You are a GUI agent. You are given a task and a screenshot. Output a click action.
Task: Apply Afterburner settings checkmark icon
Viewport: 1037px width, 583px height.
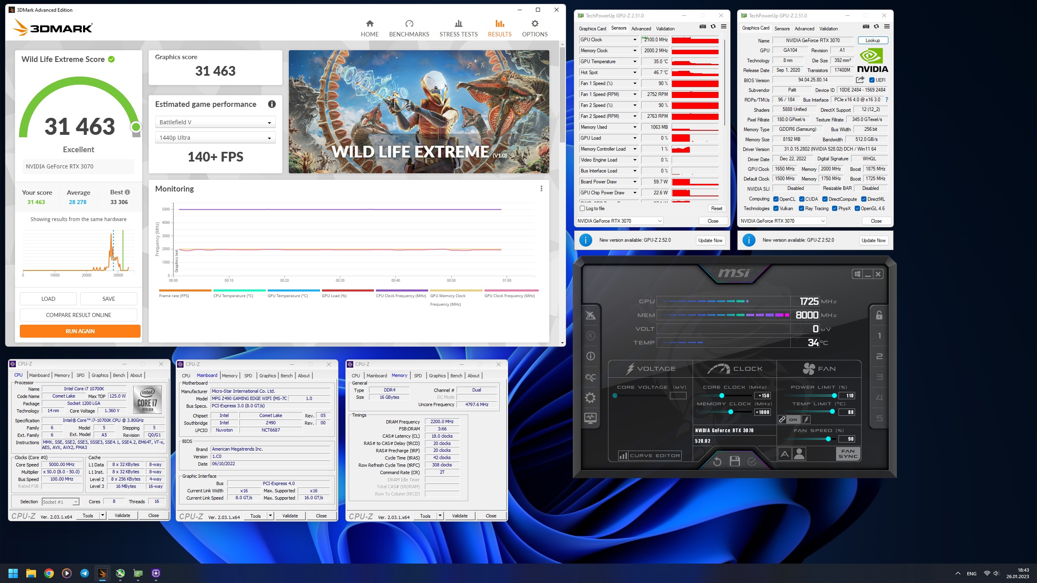pos(752,462)
